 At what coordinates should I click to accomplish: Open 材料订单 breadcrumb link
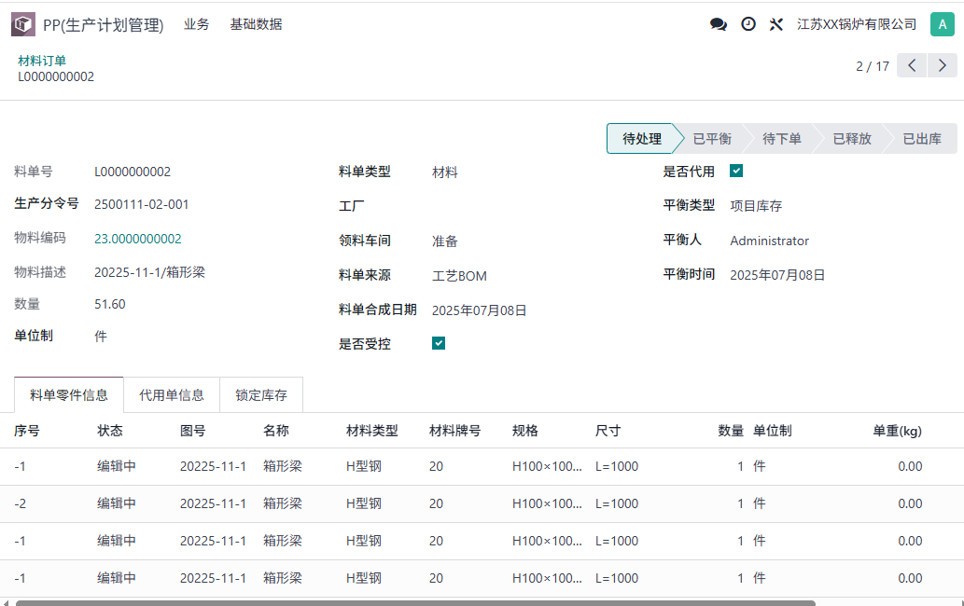[x=42, y=61]
